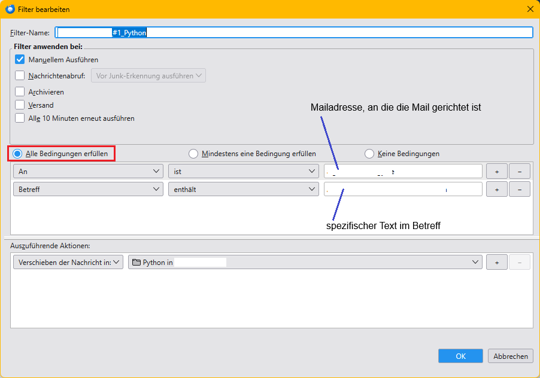Cancel with Abbrechen button
Screen dimensions: 540x378
511,356
